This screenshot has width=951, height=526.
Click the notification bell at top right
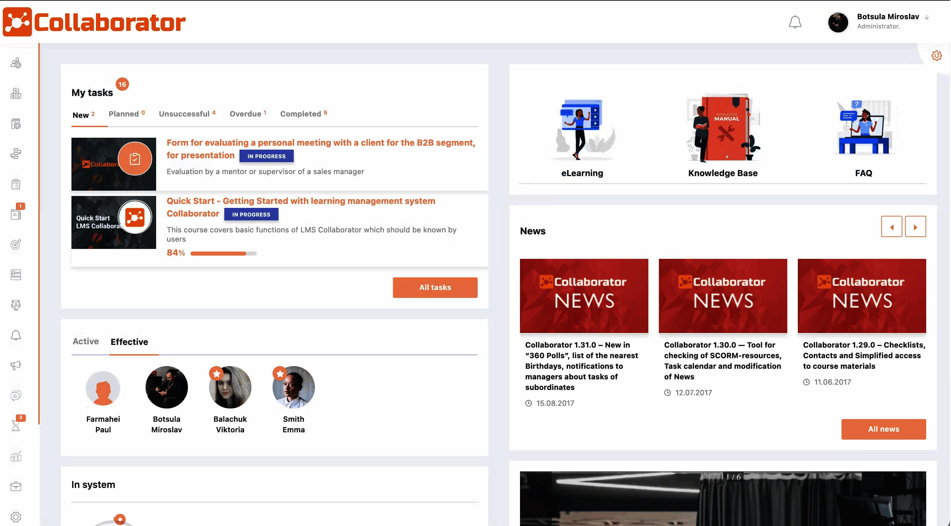pos(795,22)
